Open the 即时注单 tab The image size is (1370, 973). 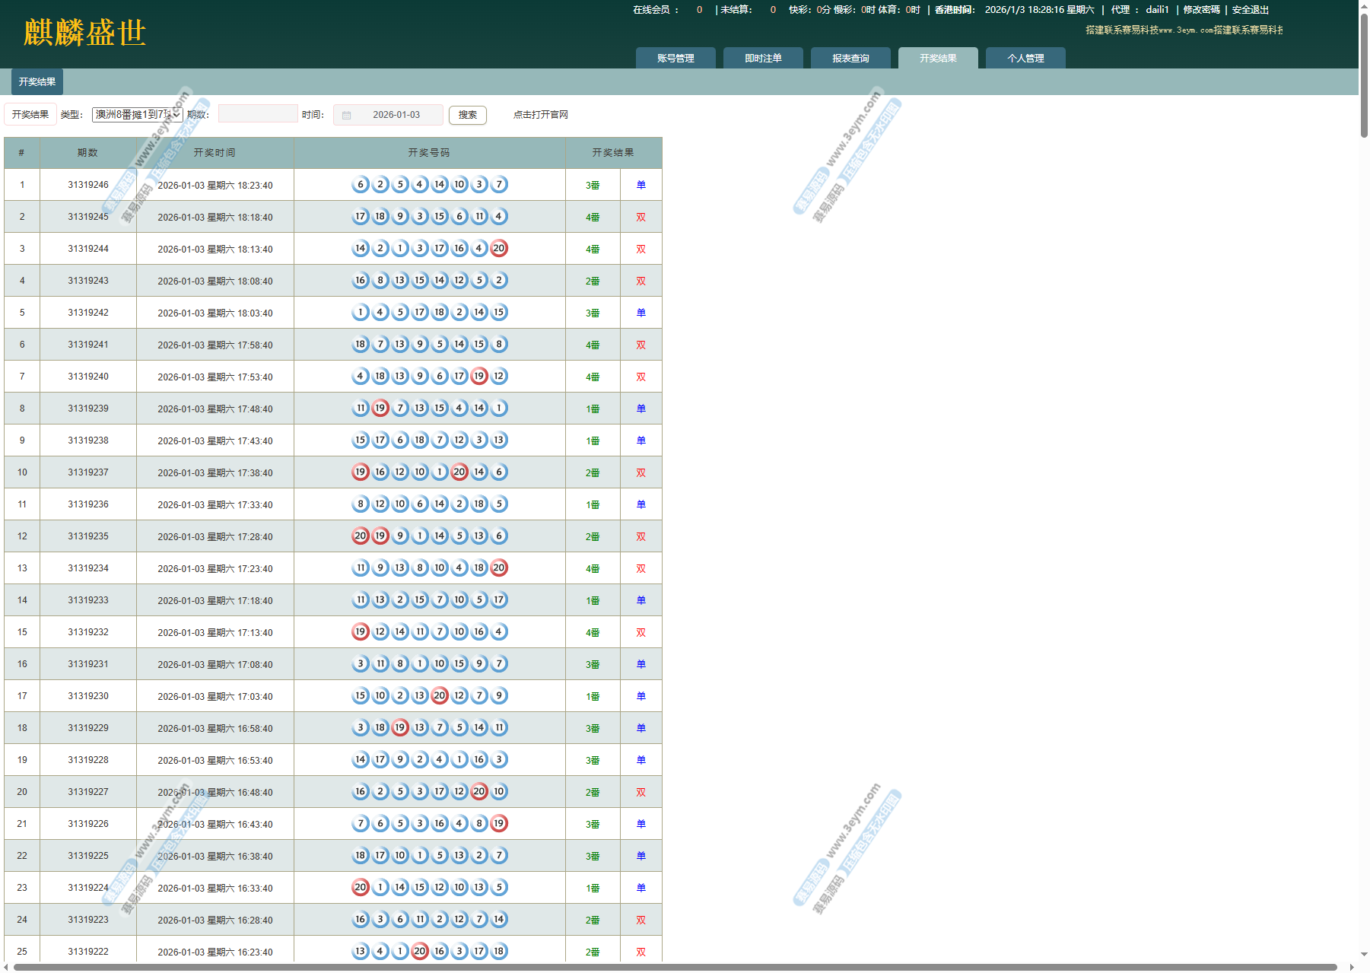(x=762, y=59)
